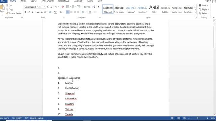Open underline style dropdown arrow

tap(35, 12)
